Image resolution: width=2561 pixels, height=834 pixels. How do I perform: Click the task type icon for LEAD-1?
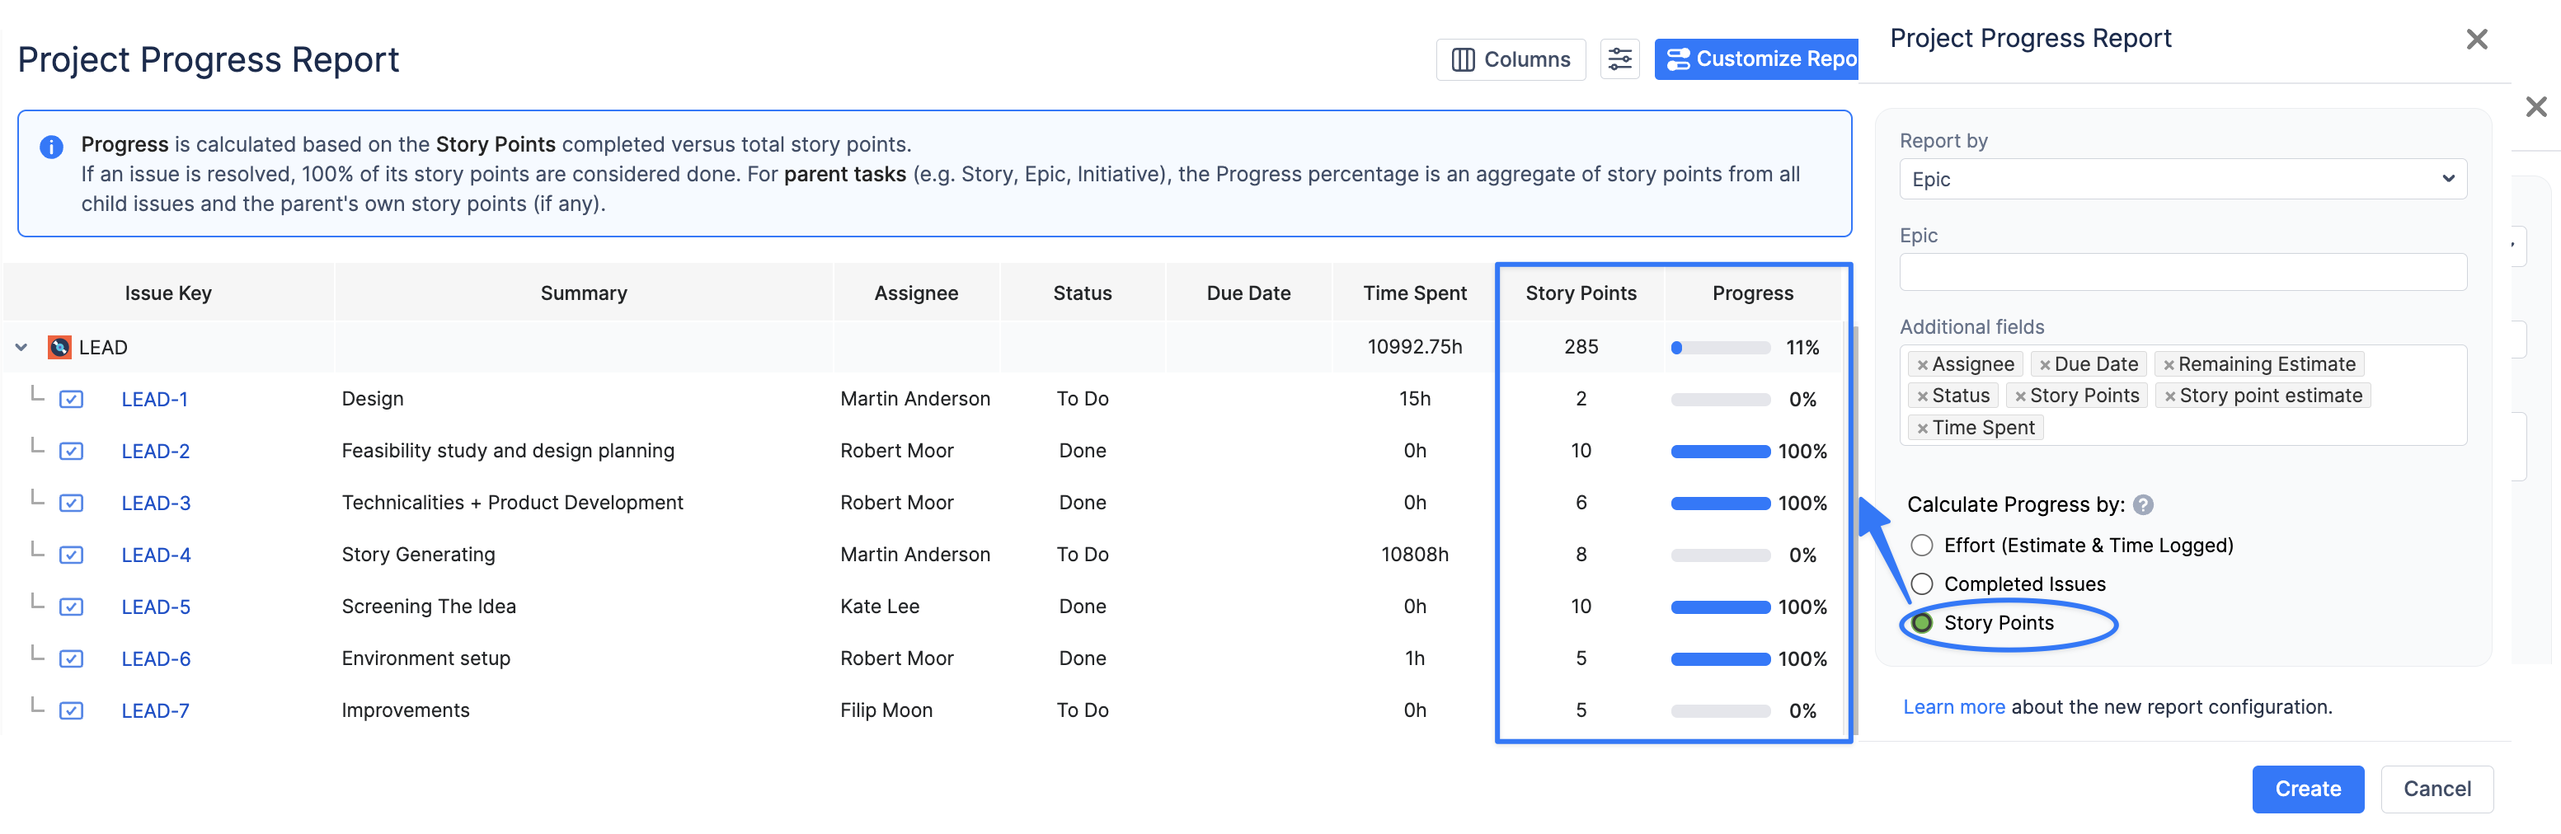coord(71,400)
